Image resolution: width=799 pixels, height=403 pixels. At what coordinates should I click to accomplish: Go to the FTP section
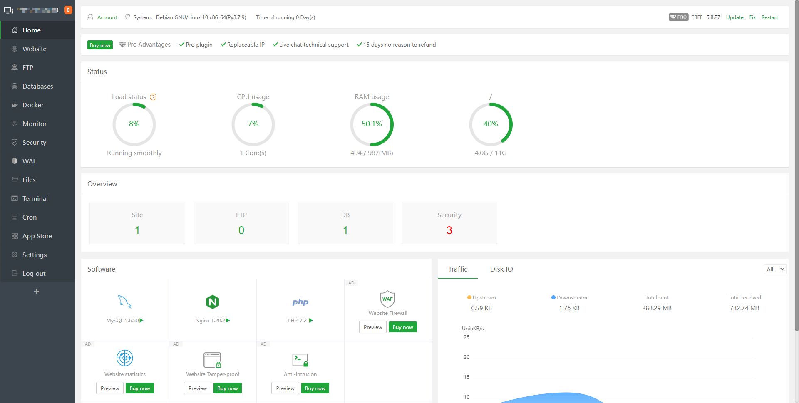click(37, 67)
